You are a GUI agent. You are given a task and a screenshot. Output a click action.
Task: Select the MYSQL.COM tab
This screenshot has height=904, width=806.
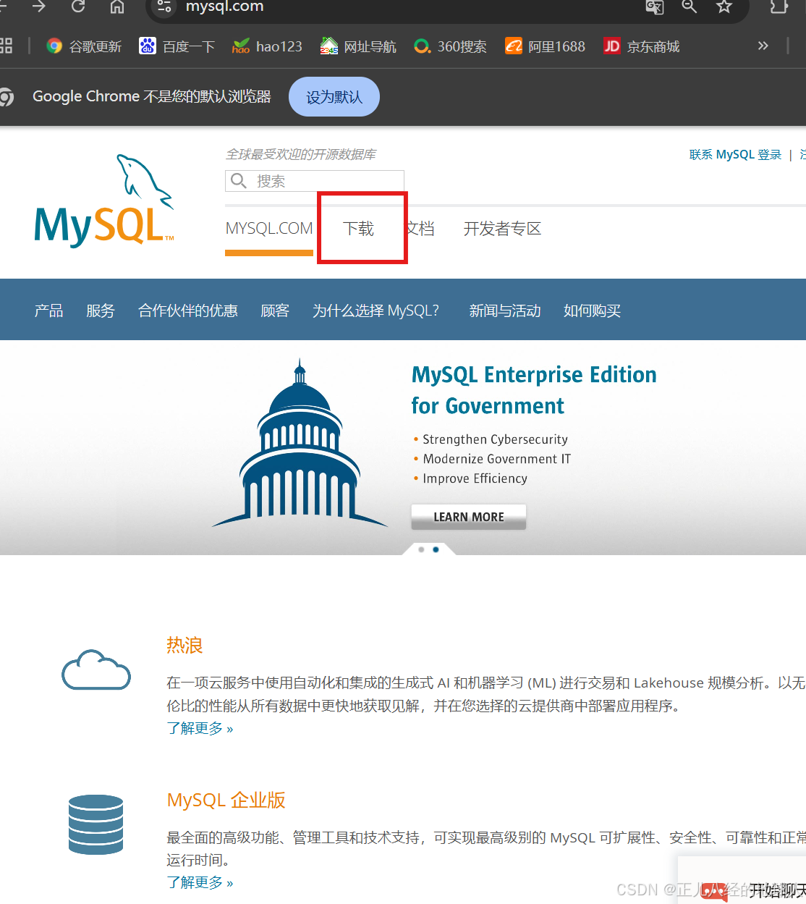coord(269,229)
